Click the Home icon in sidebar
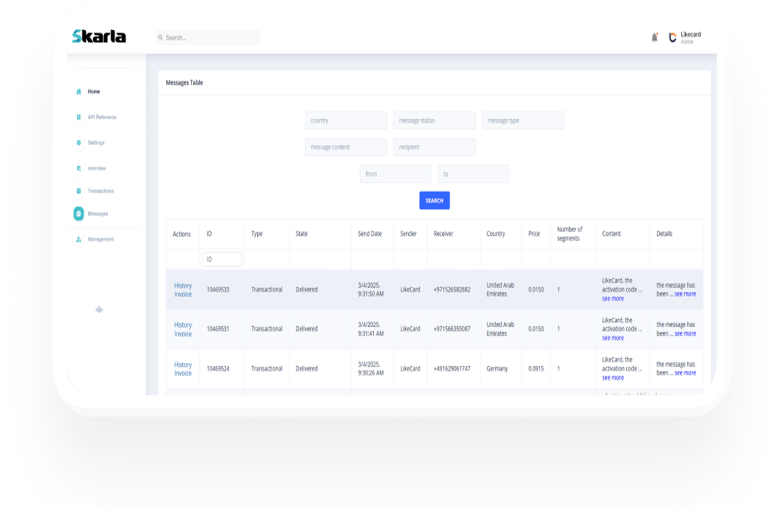This screenshot has height=506, width=779. pyautogui.click(x=78, y=92)
